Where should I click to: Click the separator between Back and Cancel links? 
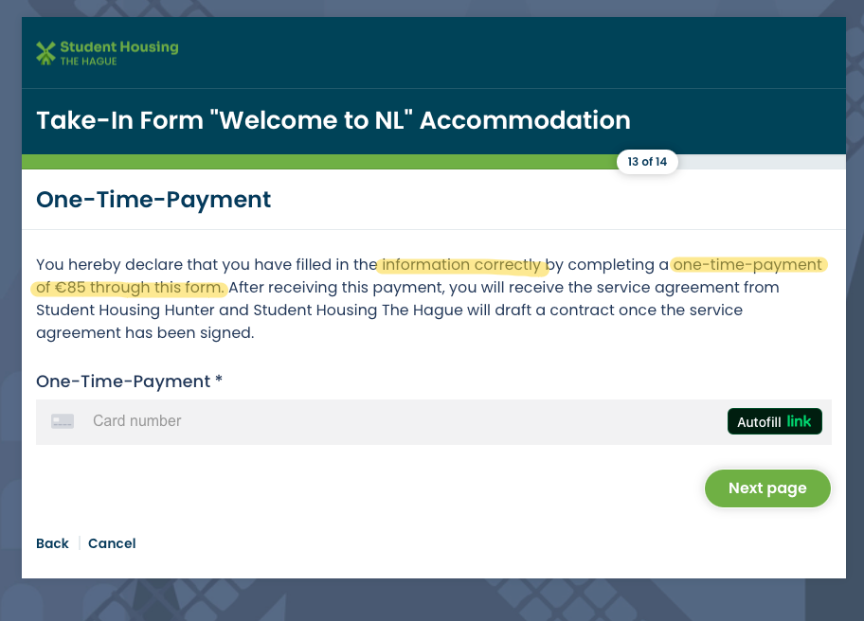tap(78, 543)
